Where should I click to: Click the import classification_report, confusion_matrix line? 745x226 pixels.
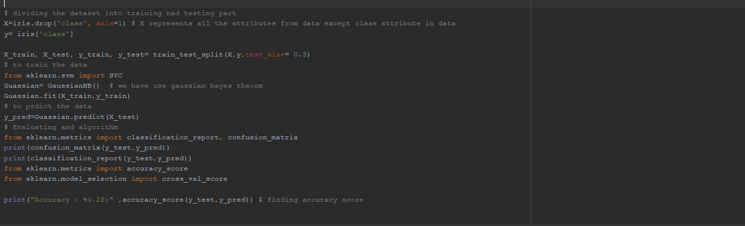tap(151, 137)
